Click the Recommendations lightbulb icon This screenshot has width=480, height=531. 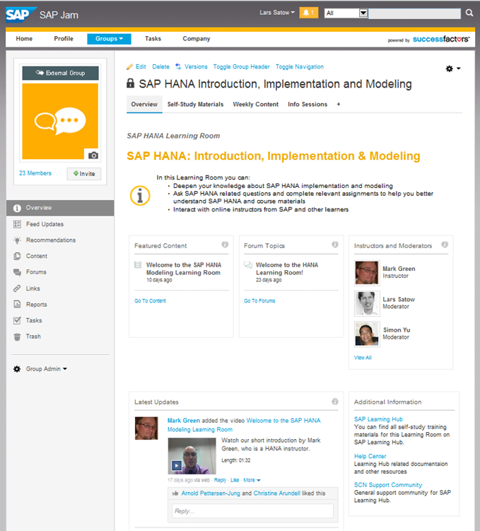(x=17, y=240)
